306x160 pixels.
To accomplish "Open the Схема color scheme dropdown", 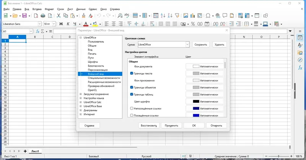I will coord(187,44).
